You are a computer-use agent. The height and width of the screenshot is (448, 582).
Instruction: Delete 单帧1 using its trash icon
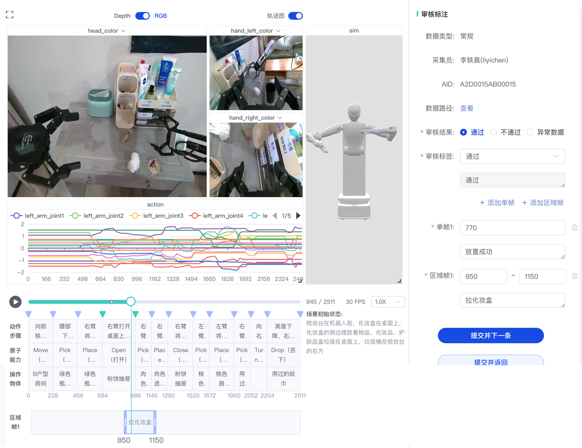coord(574,227)
